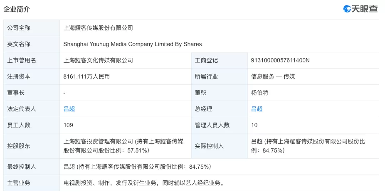Image resolution: width=385 pixels, height=192 pixels.
Task: Click the 天眼查 brand text
Action: pyautogui.click(x=364, y=9)
